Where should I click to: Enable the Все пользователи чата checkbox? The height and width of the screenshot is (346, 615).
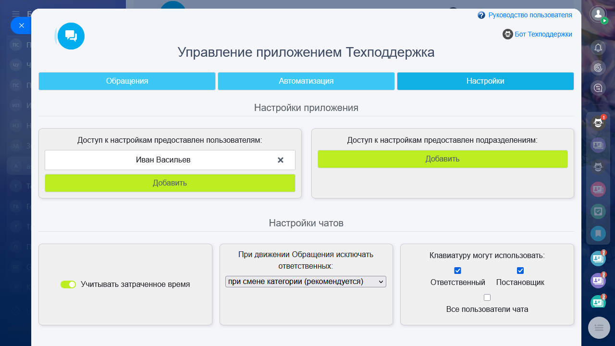(487, 297)
